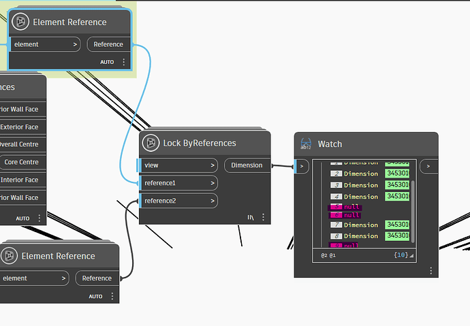Image resolution: width=470 pixels, height=326 pixels.
Task: Click the Watch list vertical scrollbar
Action: point(413,212)
